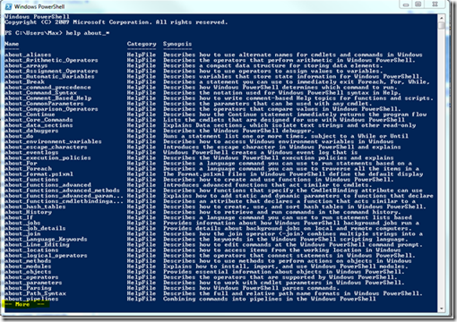Select the about_modules entry

pos(28,267)
